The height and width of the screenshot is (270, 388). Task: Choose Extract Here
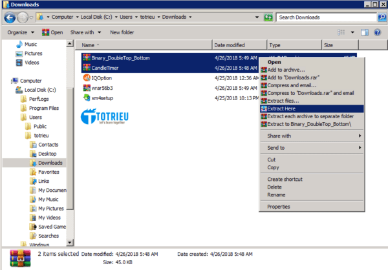click(x=312, y=109)
